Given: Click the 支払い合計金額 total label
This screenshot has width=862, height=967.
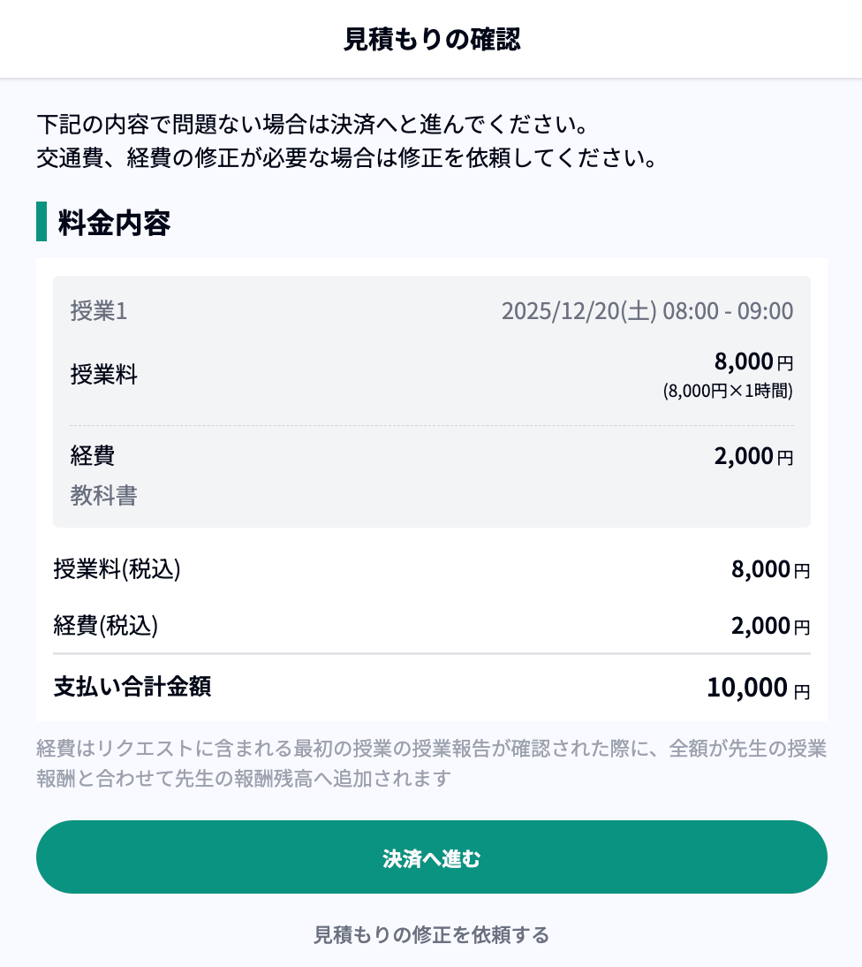Looking at the screenshot, I should (x=132, y=687).
